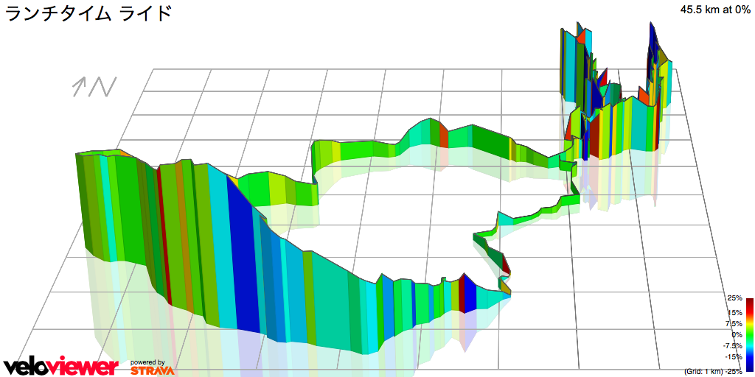Viewport: 755px width, 377px height.
Task: Click the -25% label at legend bottom
Action: click(x=734, y=371)
